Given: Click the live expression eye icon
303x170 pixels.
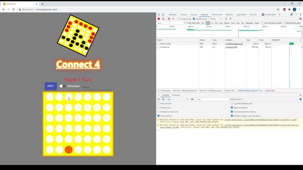Looking at the screenshot, I should [192, 99].
